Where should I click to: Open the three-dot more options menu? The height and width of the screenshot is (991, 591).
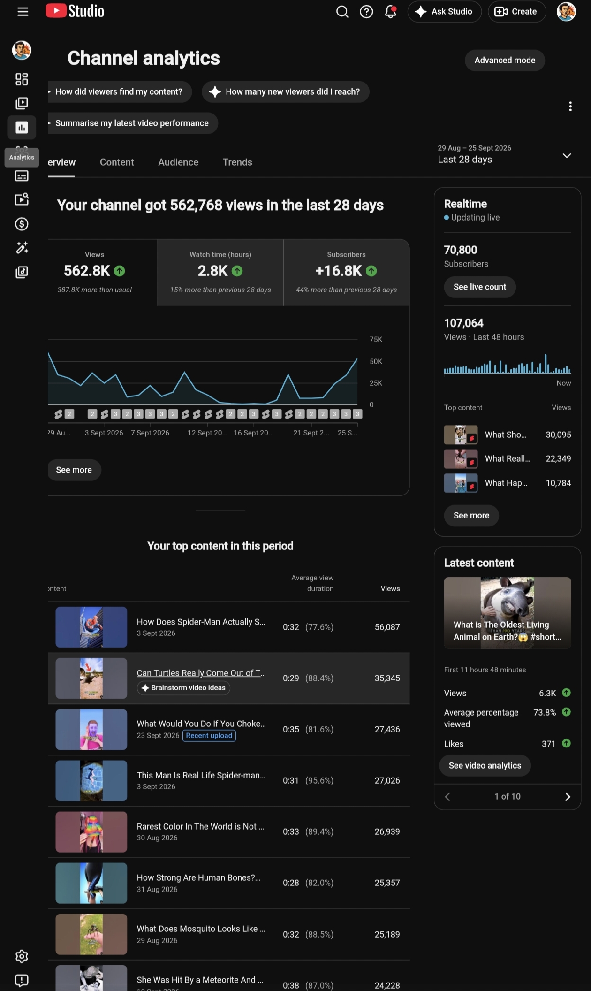point(570,107)
